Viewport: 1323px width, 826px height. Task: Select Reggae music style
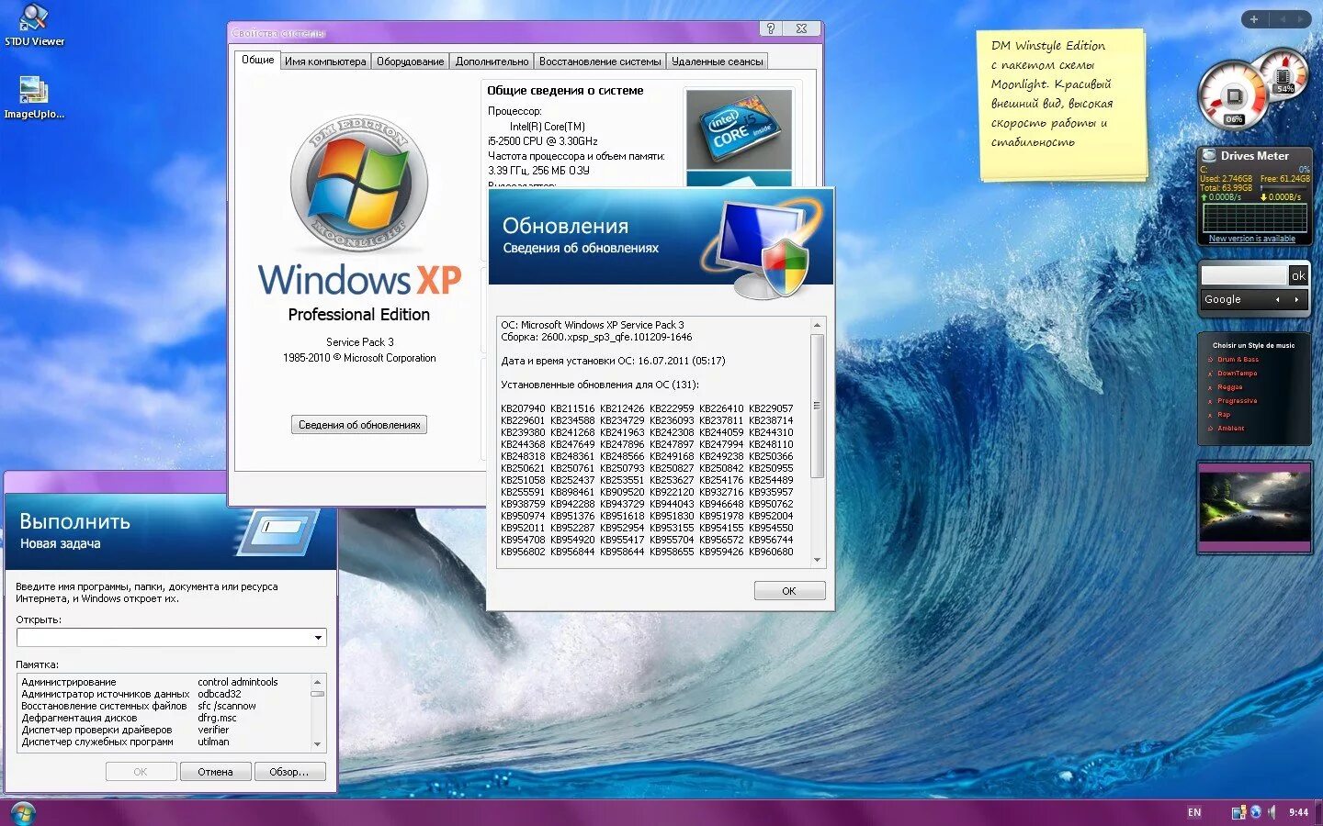pyautogui.click(x=1229, y=387)
